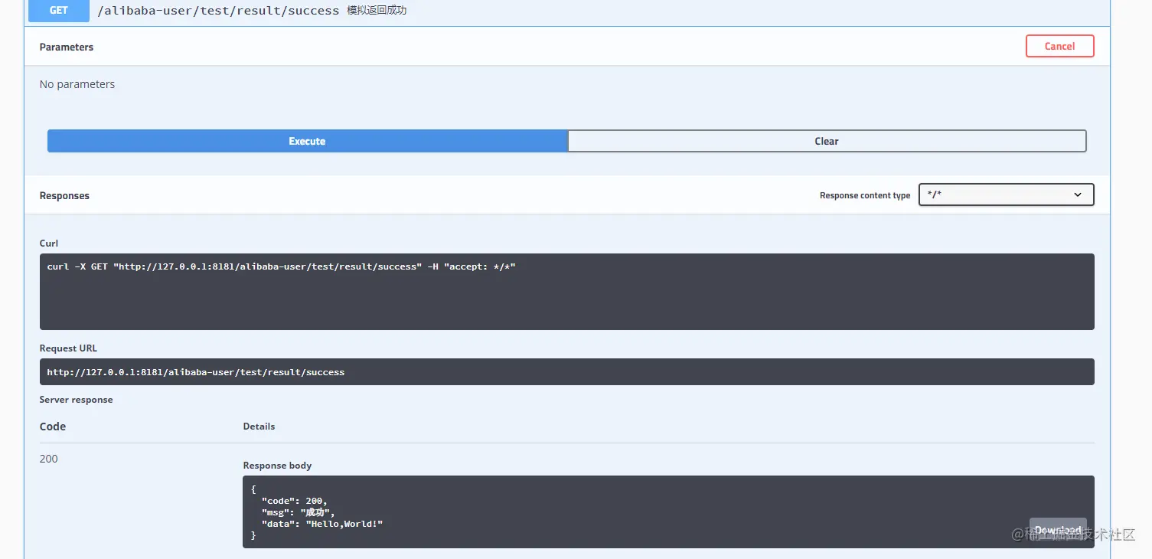This screenshot has height=559, width=1152.
Task: Click the Cancel button
Action: coord(1059,46)
